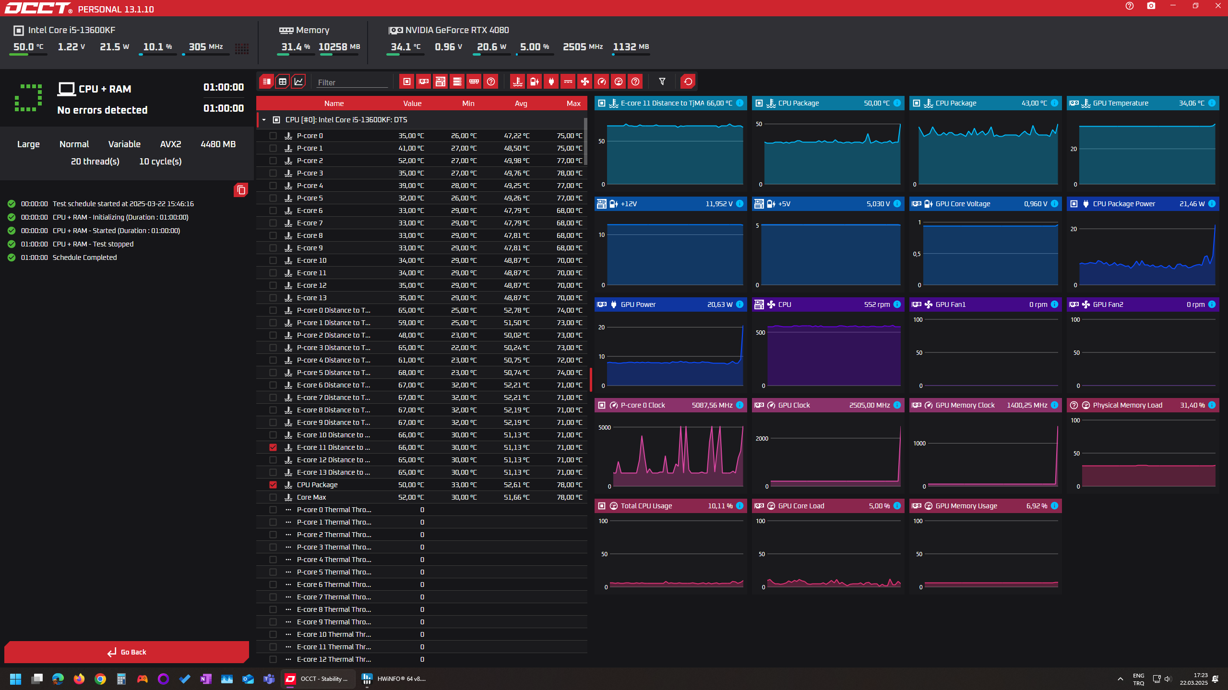Toggle memory module sensor filter icon
This screenshot has width=1228, height=690.
(474, 82)
